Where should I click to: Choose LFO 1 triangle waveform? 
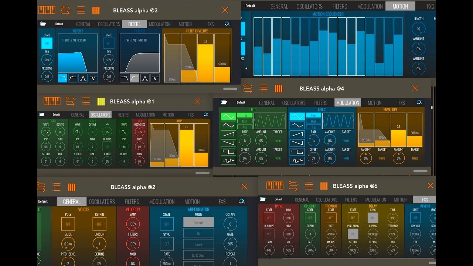(228, 125)
